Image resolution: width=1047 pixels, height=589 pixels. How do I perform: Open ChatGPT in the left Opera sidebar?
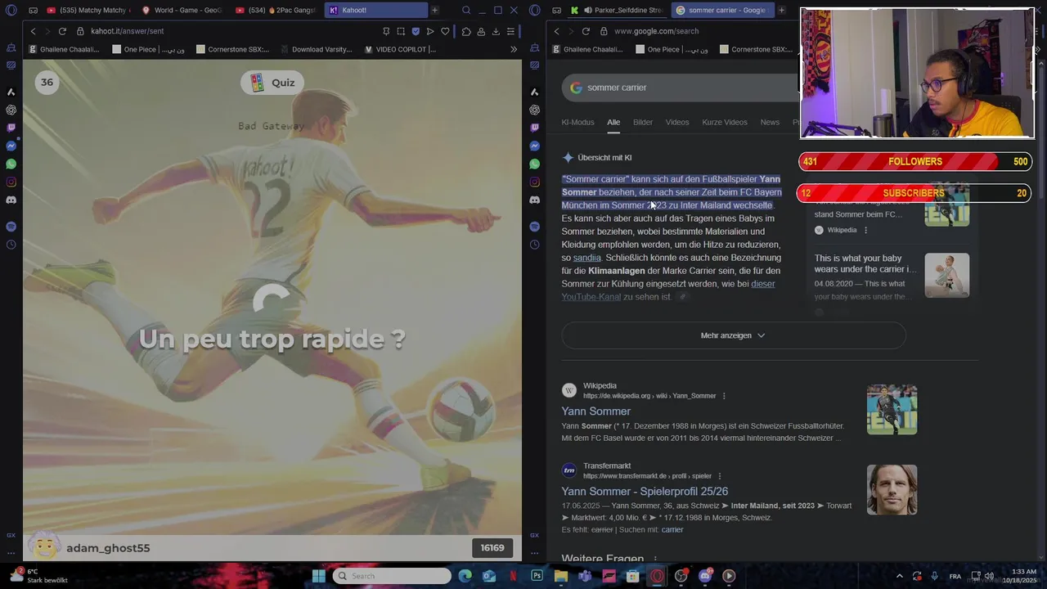(x=11, y=110)
